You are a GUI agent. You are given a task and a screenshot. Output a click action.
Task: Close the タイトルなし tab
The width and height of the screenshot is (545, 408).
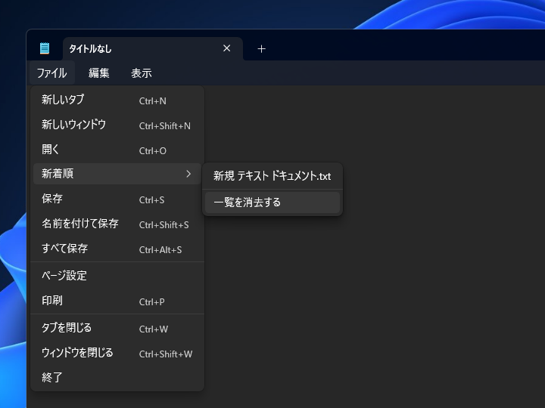[226, 48]
